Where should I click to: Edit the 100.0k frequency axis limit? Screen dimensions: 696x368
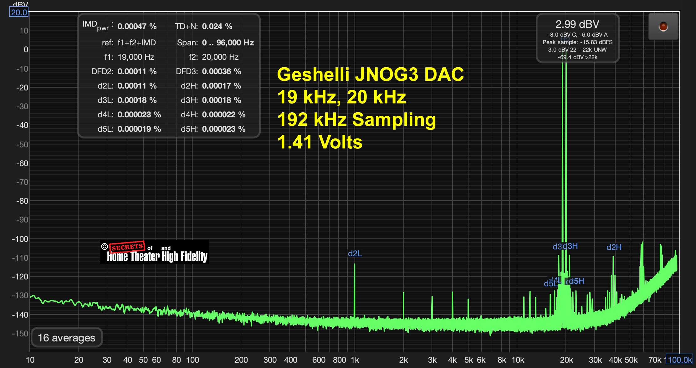679,360
